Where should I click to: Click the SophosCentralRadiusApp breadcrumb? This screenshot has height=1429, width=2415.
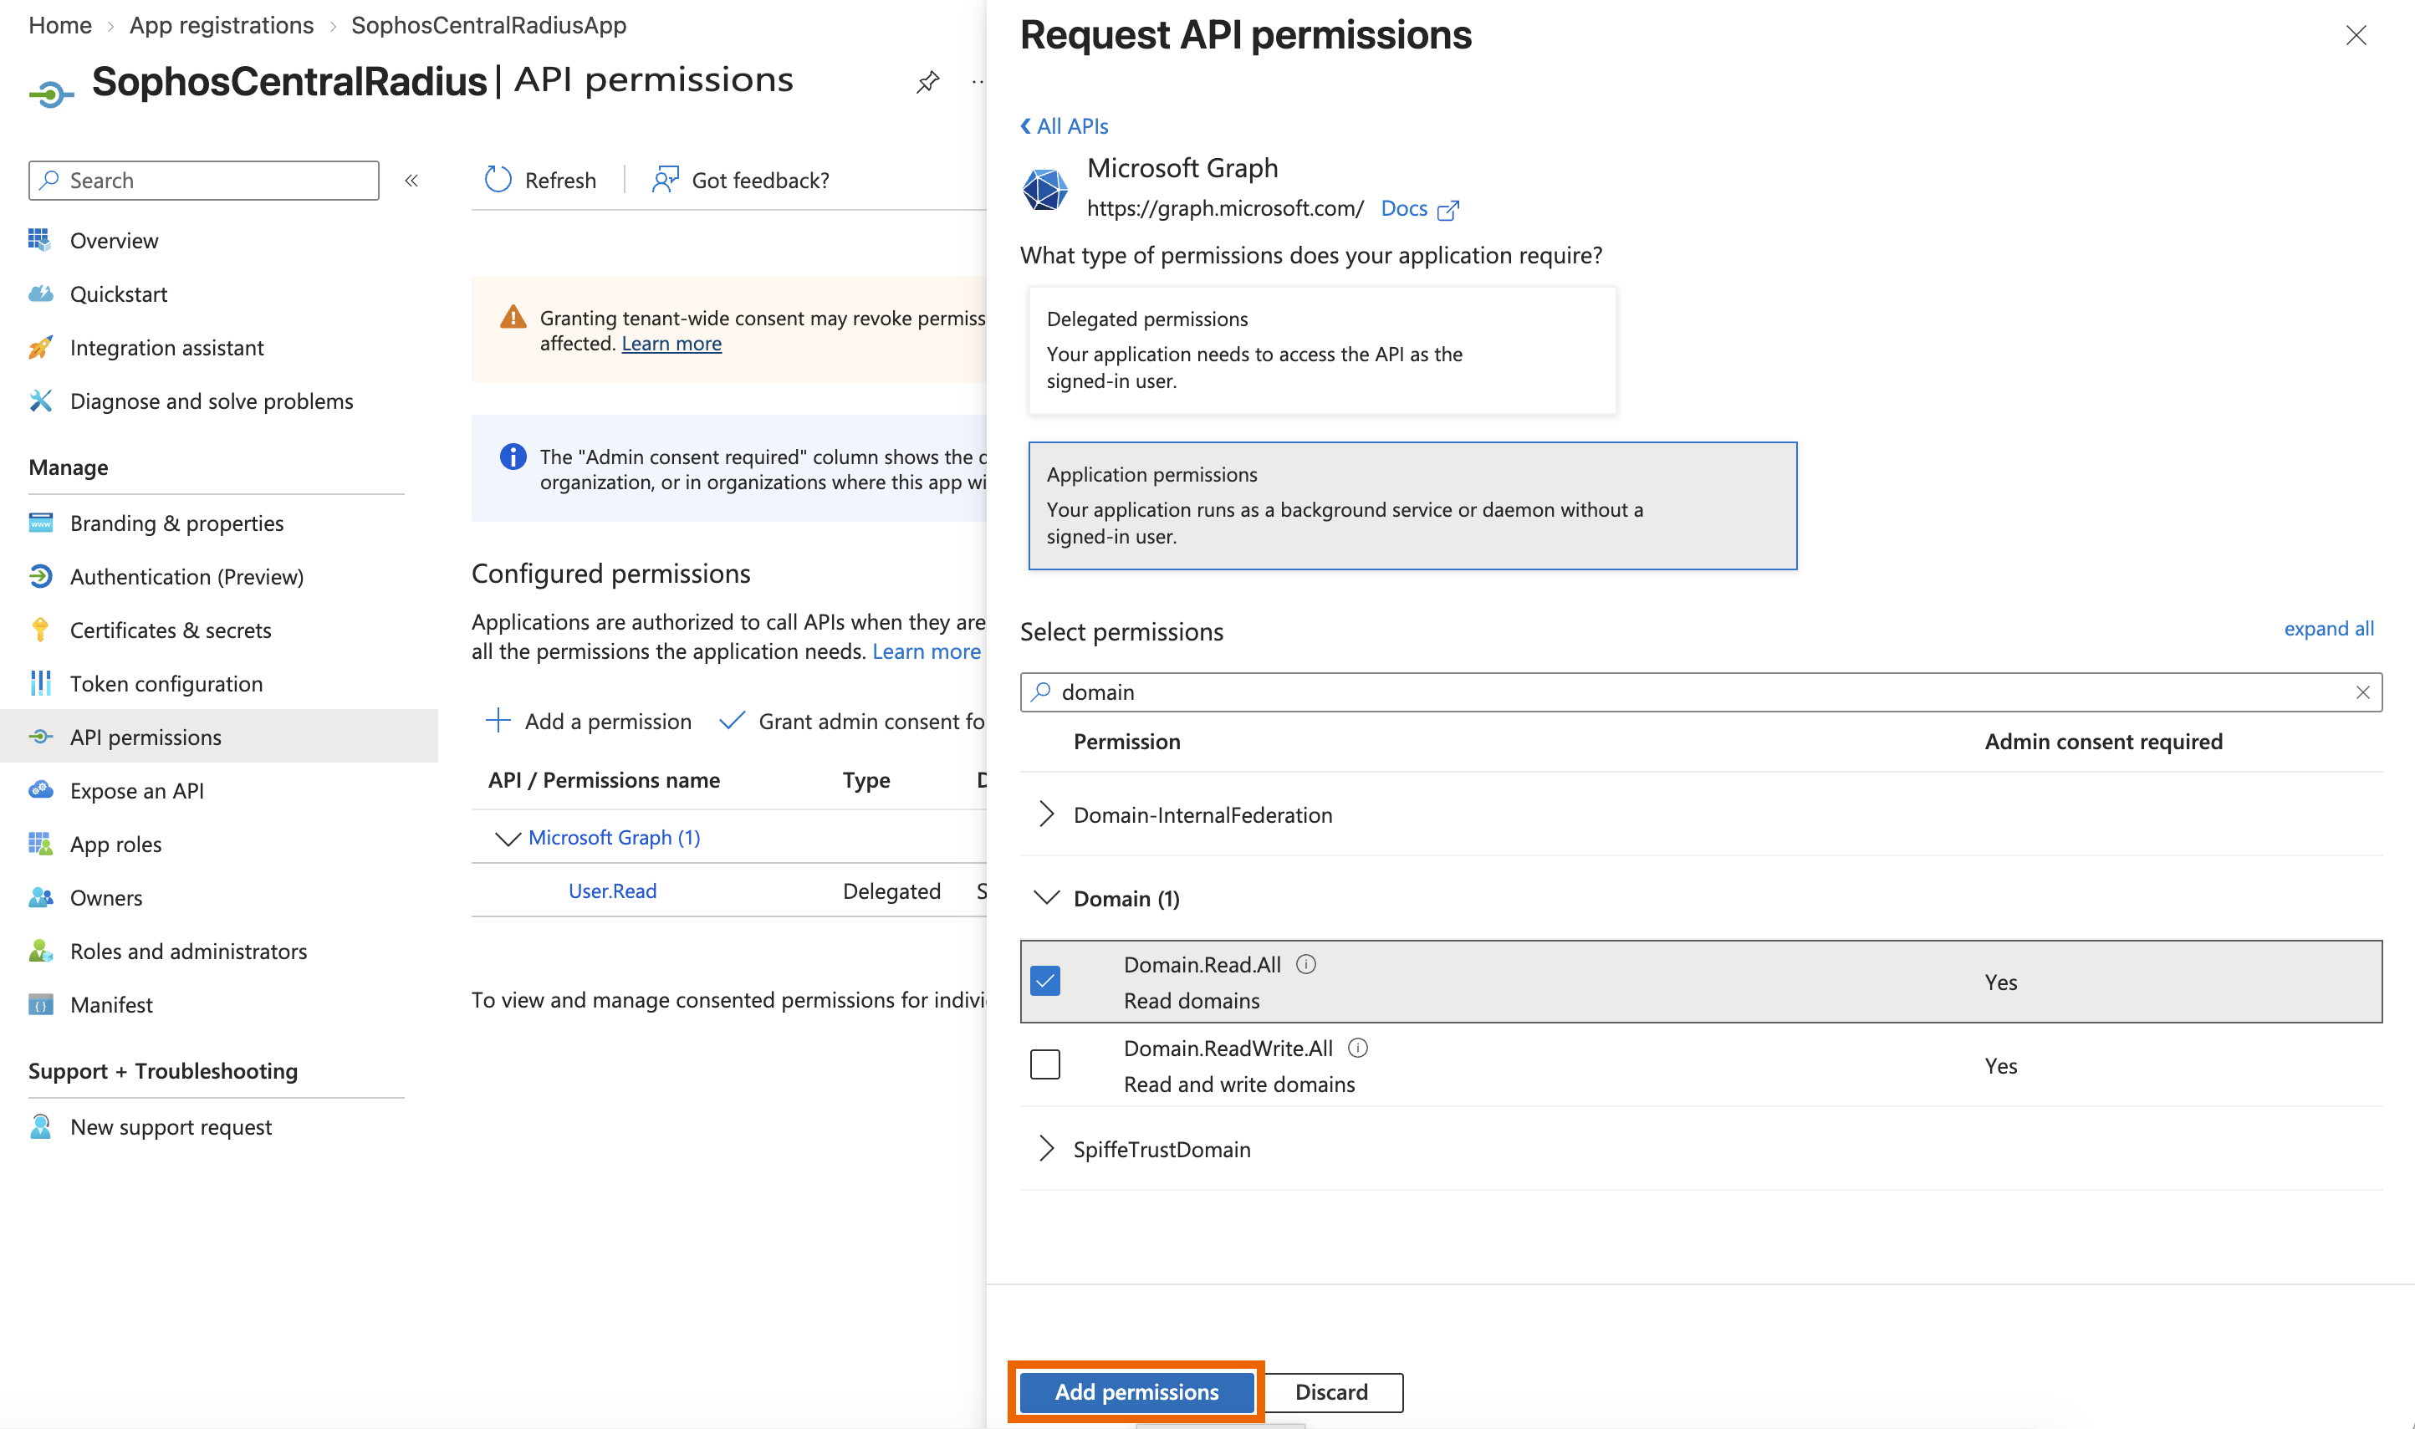(488, 25)
